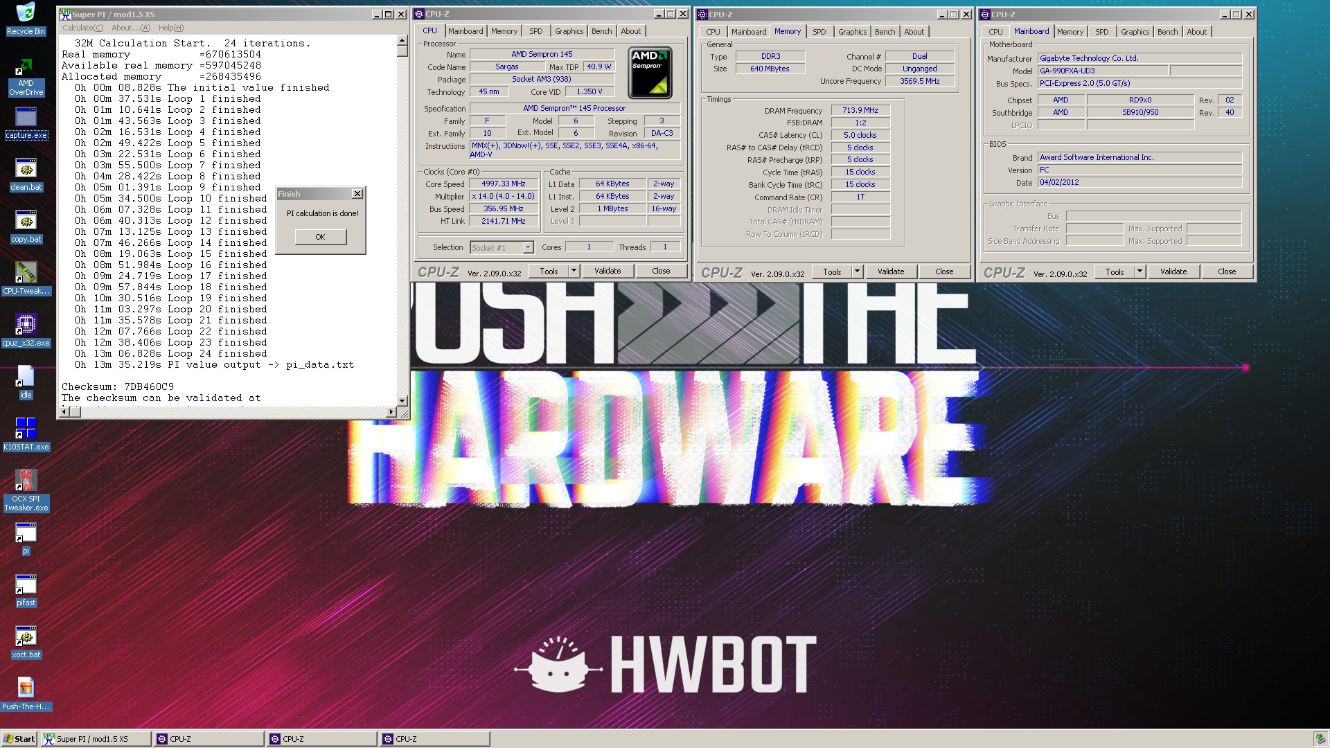The height and width of the screenshot is (748, 1330).
Task: Open About tab in CPU-Z Mainboard window
Action: click(1196, 32)
